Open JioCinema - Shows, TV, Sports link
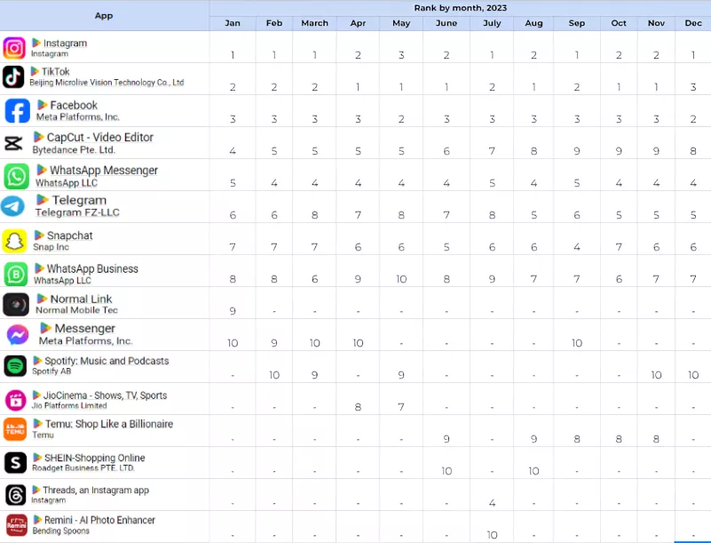 [105, 395]
